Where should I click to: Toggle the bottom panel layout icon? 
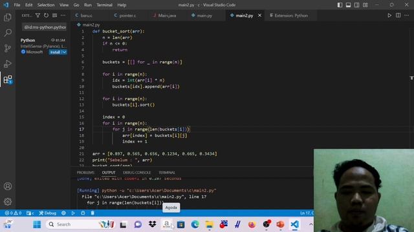coord(348,5)
